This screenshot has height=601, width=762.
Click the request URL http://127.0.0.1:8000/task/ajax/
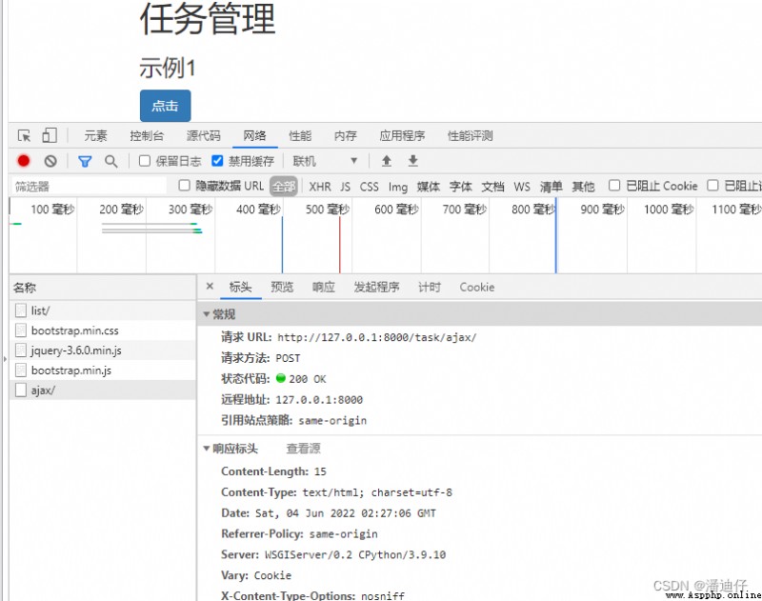376,337
